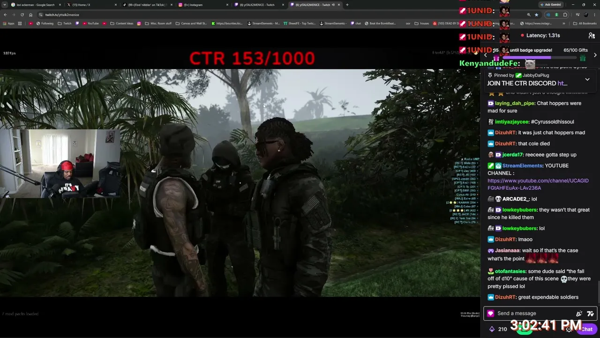This screenshot has height=338, width=600.
Task: Switch to the '(15) Home / X' tab
Action: tap(89, 5)
